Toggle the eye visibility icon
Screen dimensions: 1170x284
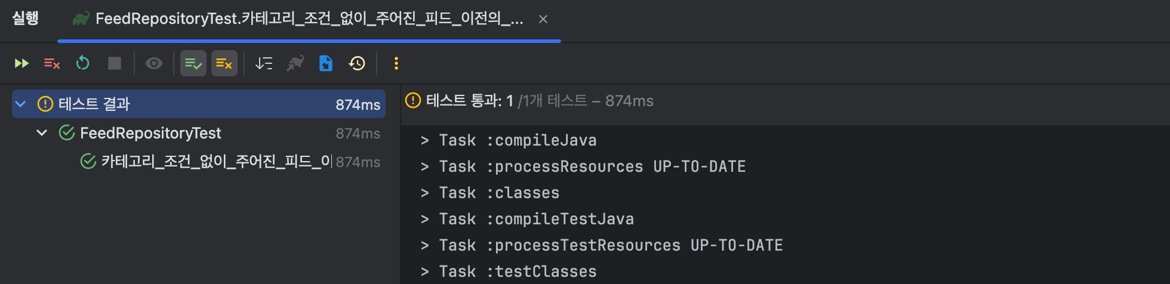pos(154,63)
